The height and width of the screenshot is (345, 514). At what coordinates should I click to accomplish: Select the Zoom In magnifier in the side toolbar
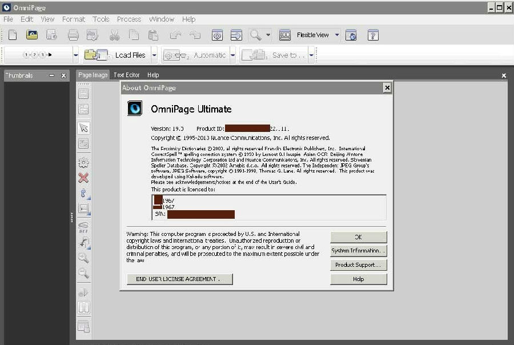coord(83,258)
